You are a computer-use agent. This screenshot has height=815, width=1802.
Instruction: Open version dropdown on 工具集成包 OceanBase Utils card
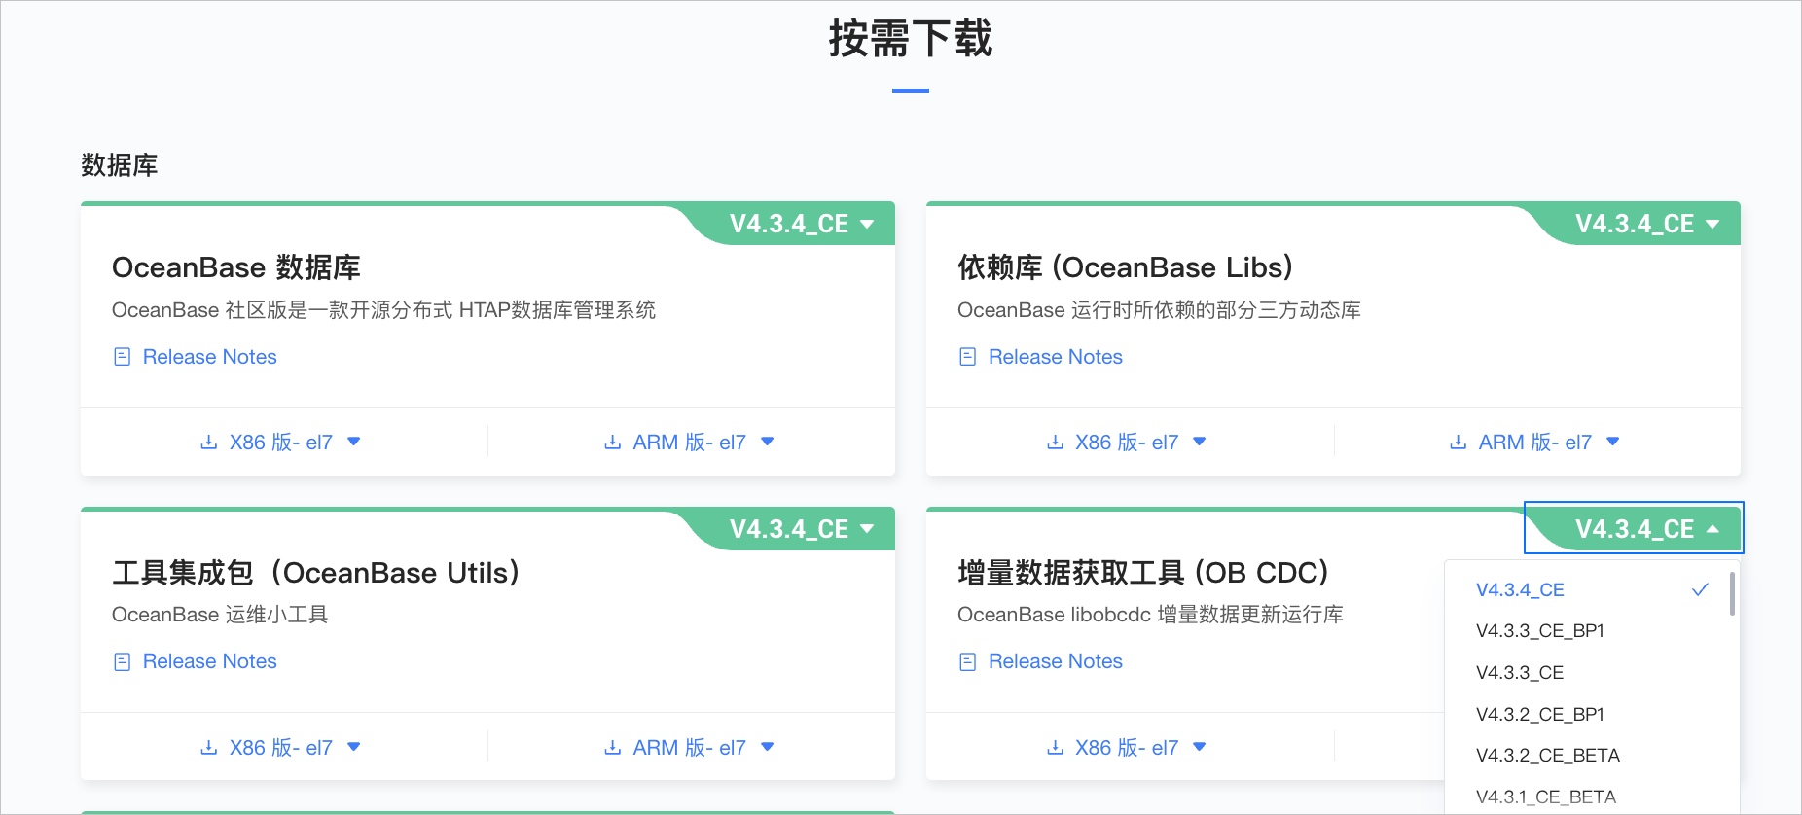coord(801,529)
